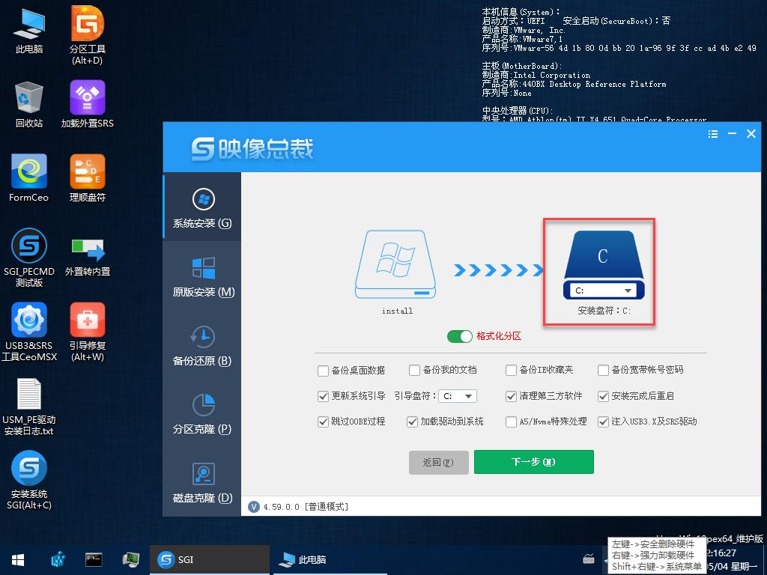Disable the 格式化分区 toggle
This screenshot has height=575, width=767.
point(459,336)
